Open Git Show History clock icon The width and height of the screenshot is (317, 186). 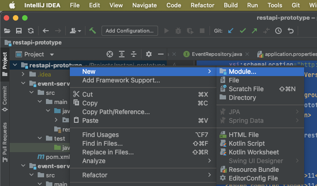278,31
